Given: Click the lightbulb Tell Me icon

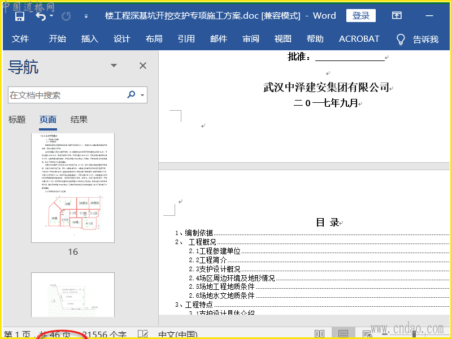Looking at the screenshot, I should tap(401, 39).
